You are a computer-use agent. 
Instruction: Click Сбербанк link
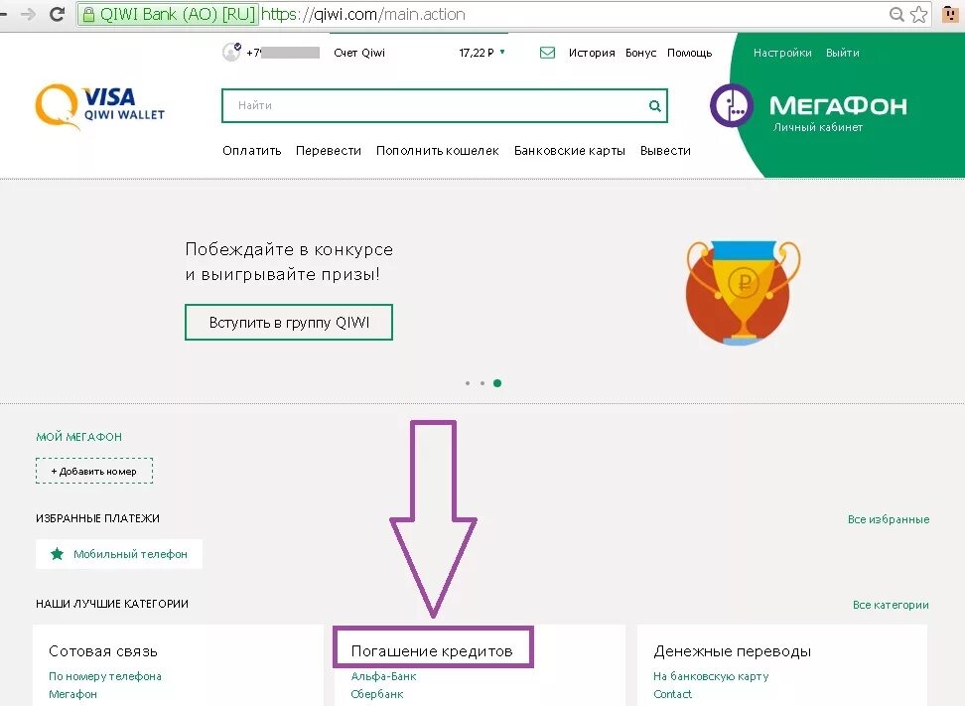click(x=376, y=694)
